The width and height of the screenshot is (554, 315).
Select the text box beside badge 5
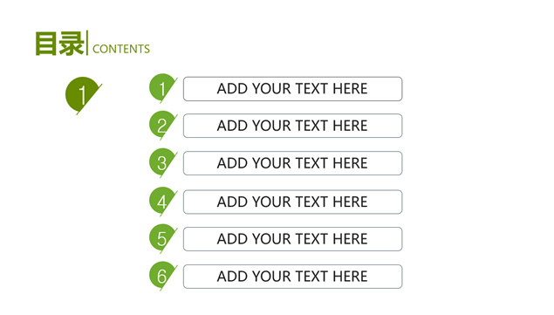pos(292,239)
